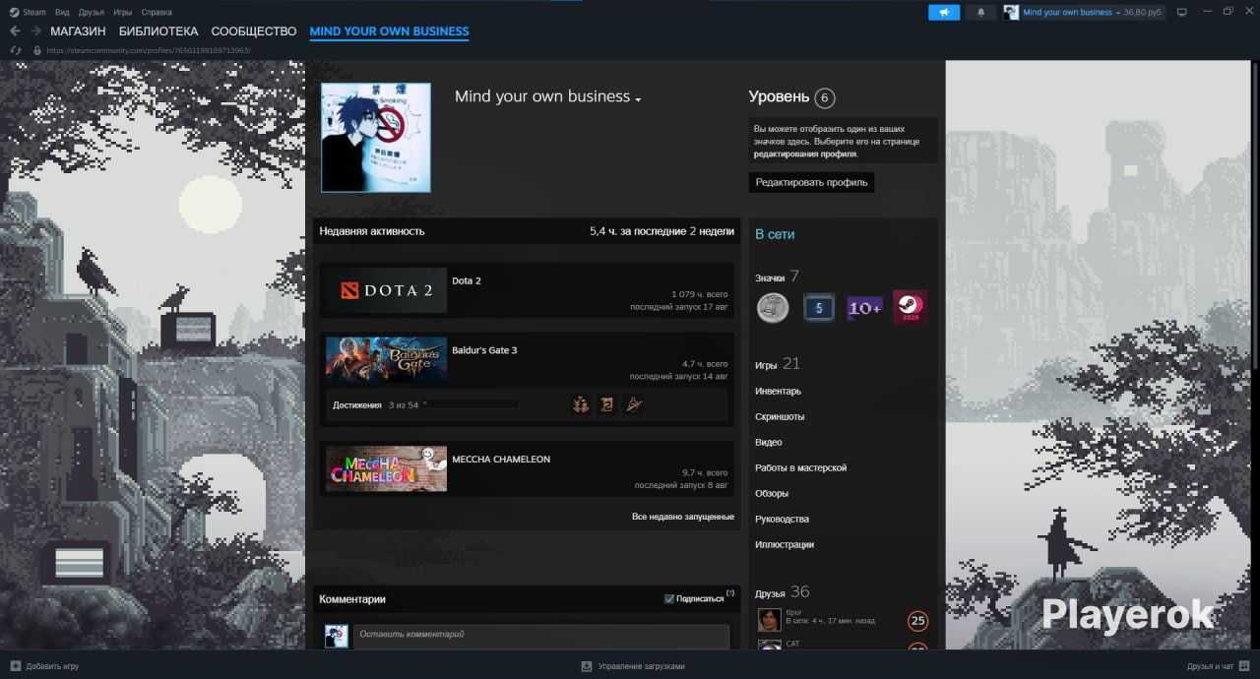This screenshot has width=1260, height=679.
Task: Open the Руководства link
Action: (x=782, y=520)
